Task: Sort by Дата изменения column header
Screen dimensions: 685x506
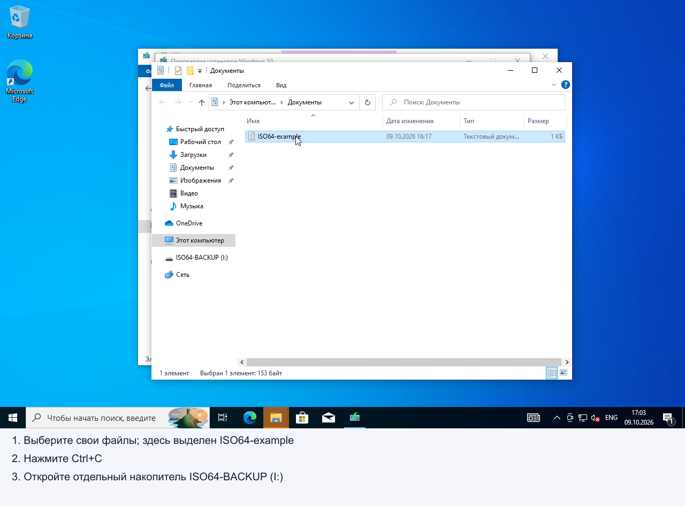Action: [422, 121]
